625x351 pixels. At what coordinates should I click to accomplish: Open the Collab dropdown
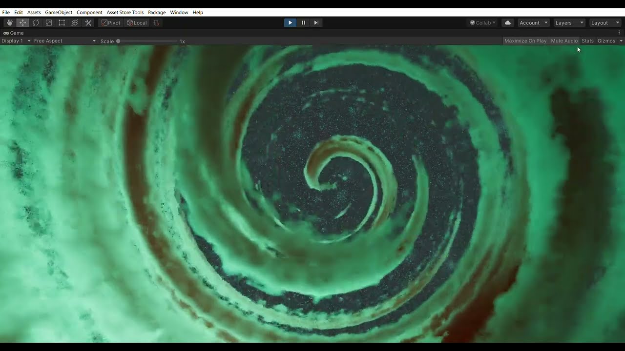tap(483, 23)
